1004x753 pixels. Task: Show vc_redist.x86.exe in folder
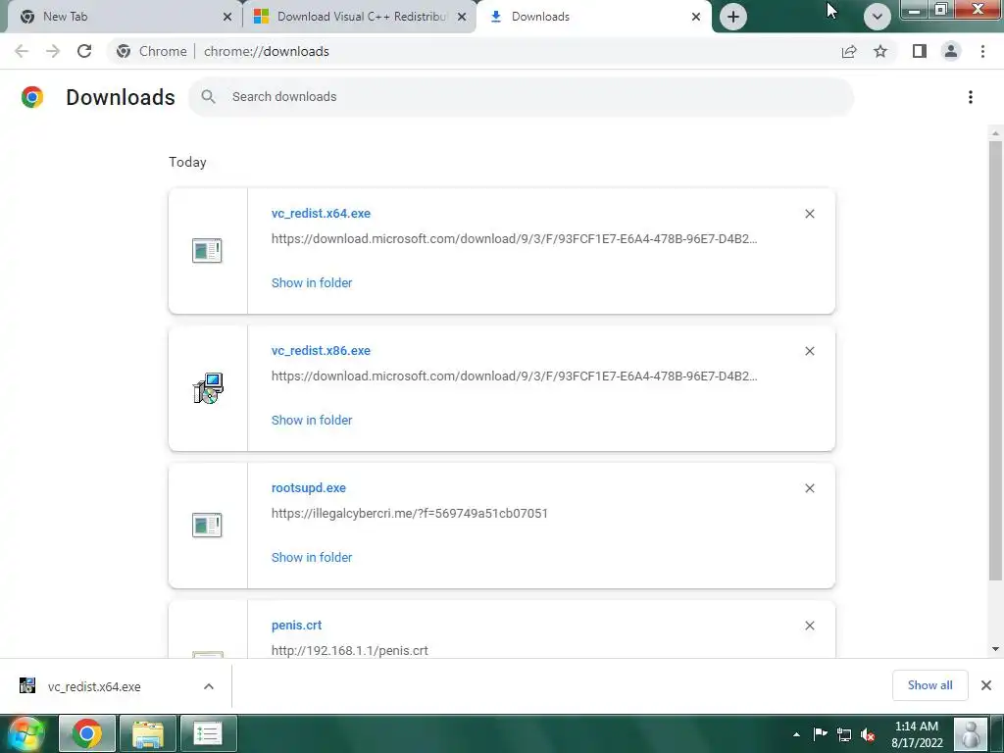312,420
